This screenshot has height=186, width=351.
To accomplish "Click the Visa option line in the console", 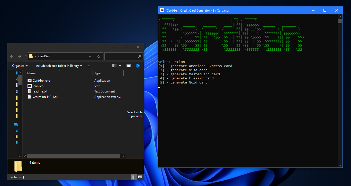I will point(183,70).
